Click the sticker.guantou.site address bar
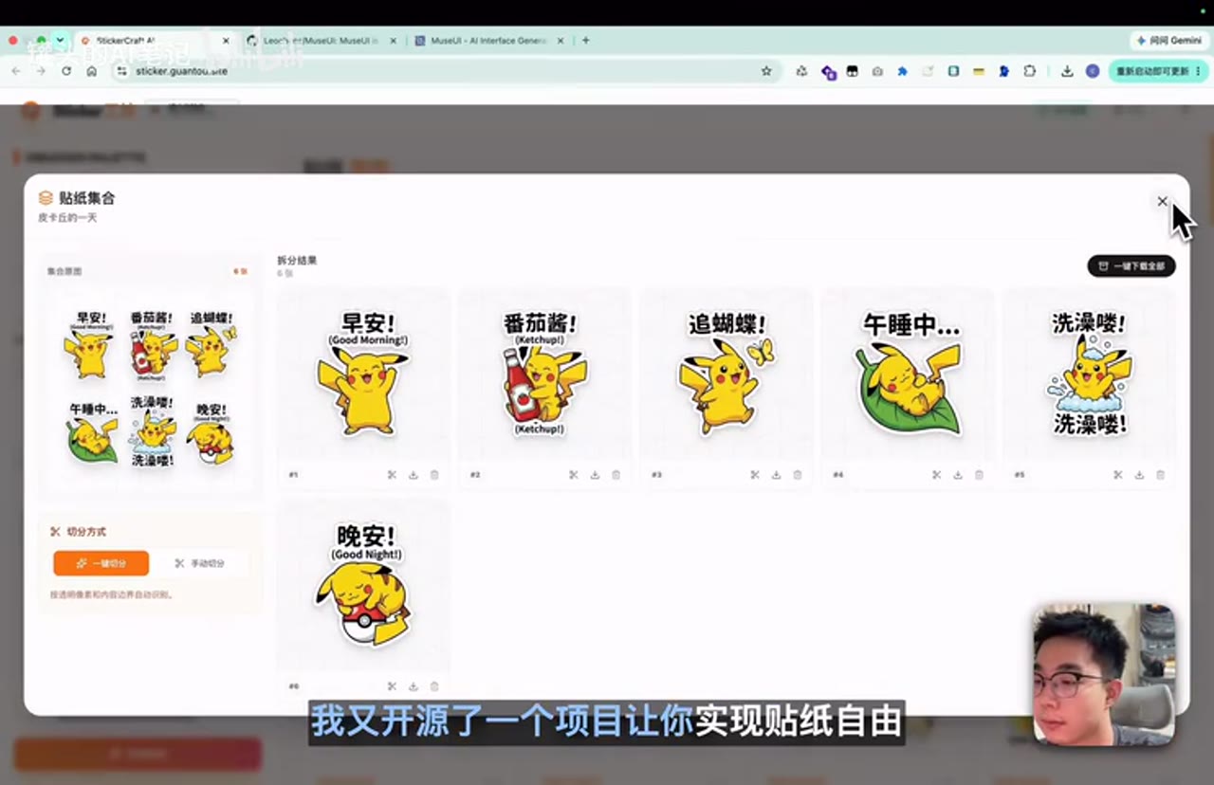The width and height of the screenshot is (1214, 785). coord(446,71)
